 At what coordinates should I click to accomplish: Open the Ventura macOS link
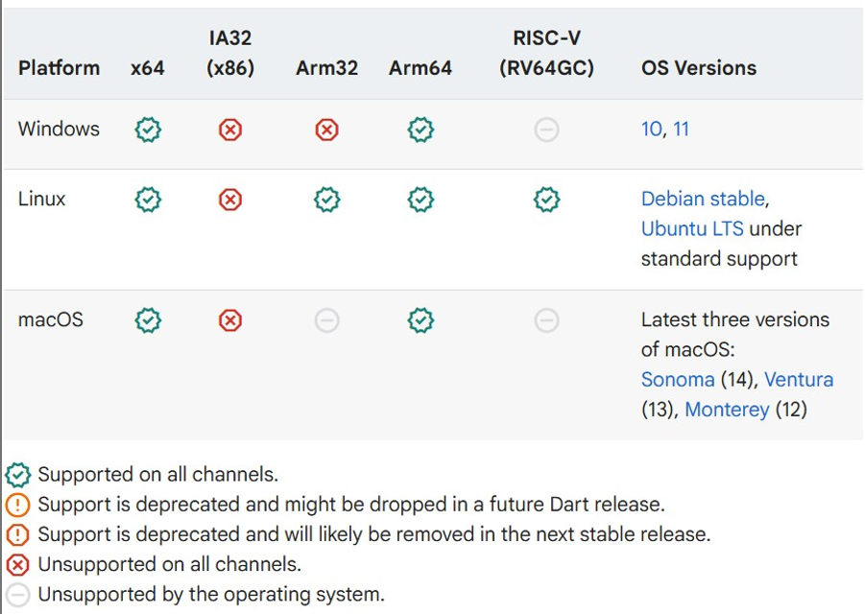pos(799,379)
